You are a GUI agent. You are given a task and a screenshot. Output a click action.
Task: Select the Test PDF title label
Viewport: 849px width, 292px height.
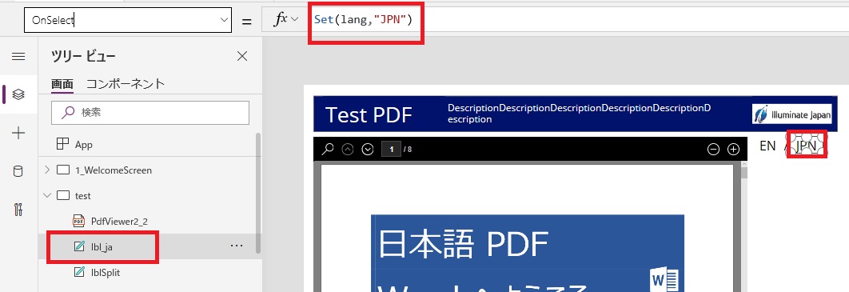(x=369, y=114)
